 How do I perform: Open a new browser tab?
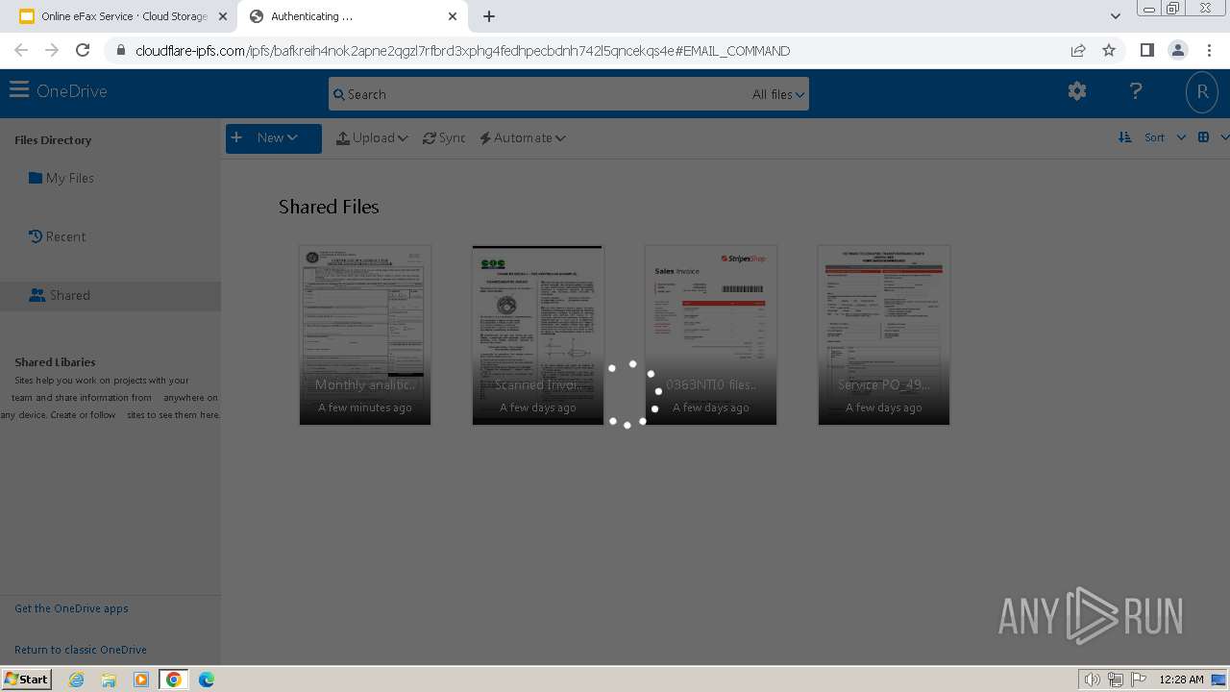click(x=489, y=16)
